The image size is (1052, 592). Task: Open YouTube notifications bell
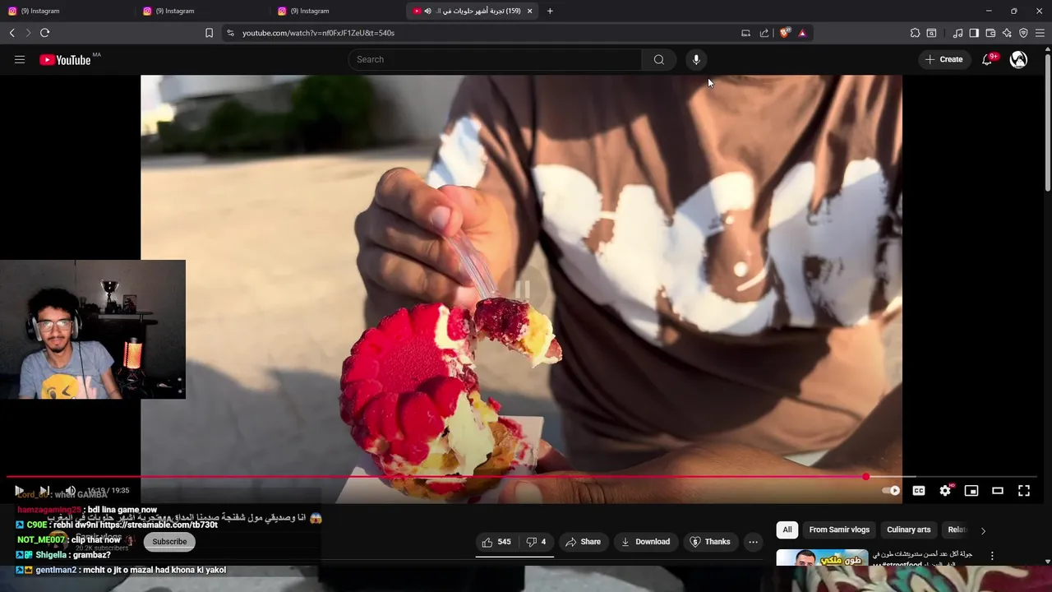point(988,59)
